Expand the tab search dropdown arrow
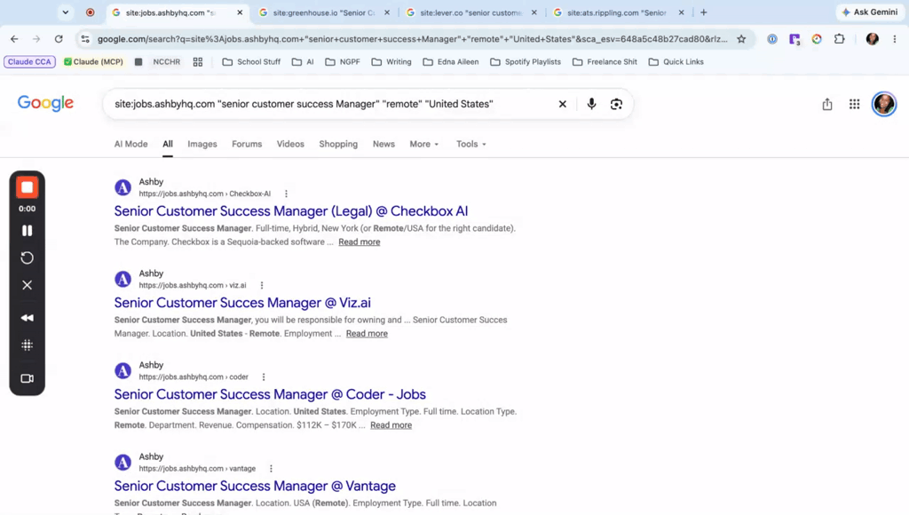 (66, 12)
